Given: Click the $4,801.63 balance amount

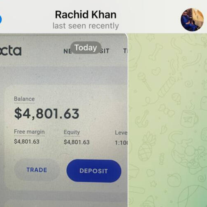Looking at the screenshot, I should (47, 114).
